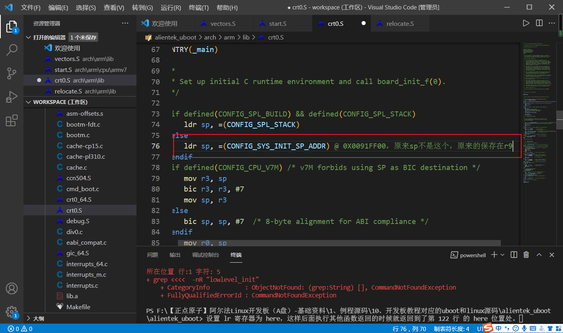Click arch folder in breadcrumb
563x333 pixels.
pyautogui.click(x=210, y=37)
